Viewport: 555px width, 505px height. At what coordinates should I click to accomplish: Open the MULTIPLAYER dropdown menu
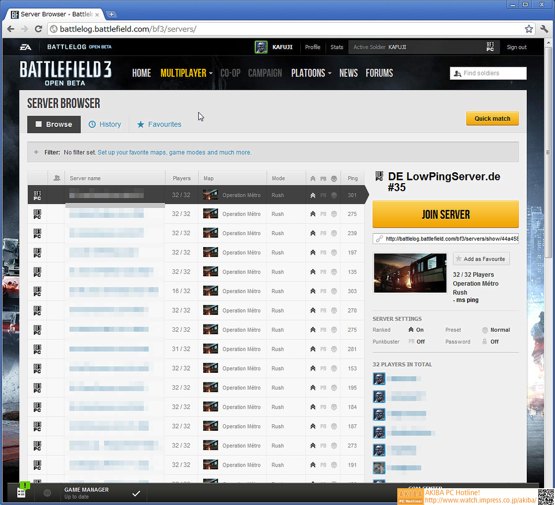(186, 73)
